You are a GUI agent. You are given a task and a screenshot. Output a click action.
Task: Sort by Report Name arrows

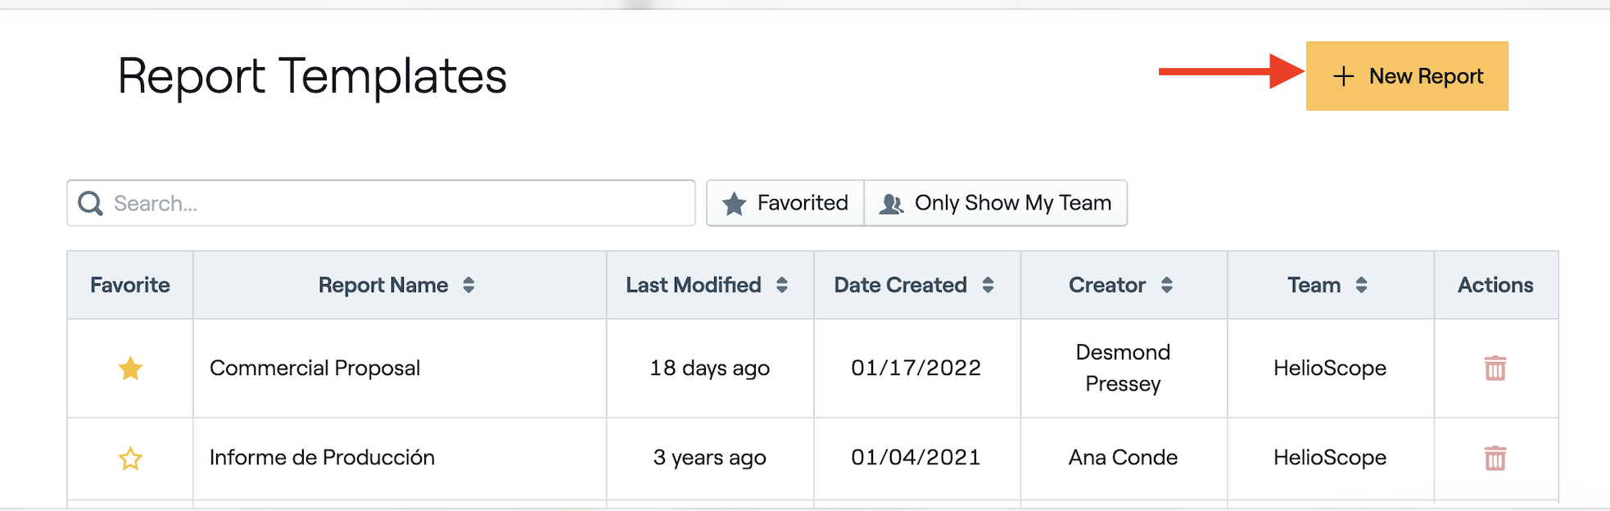468,285
